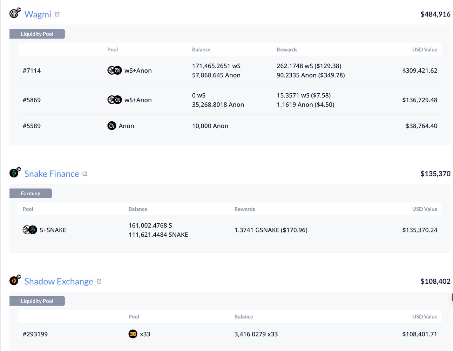Select the Farming tab under Snake Finance
This screenshot has height=351, width=453.
31,194
